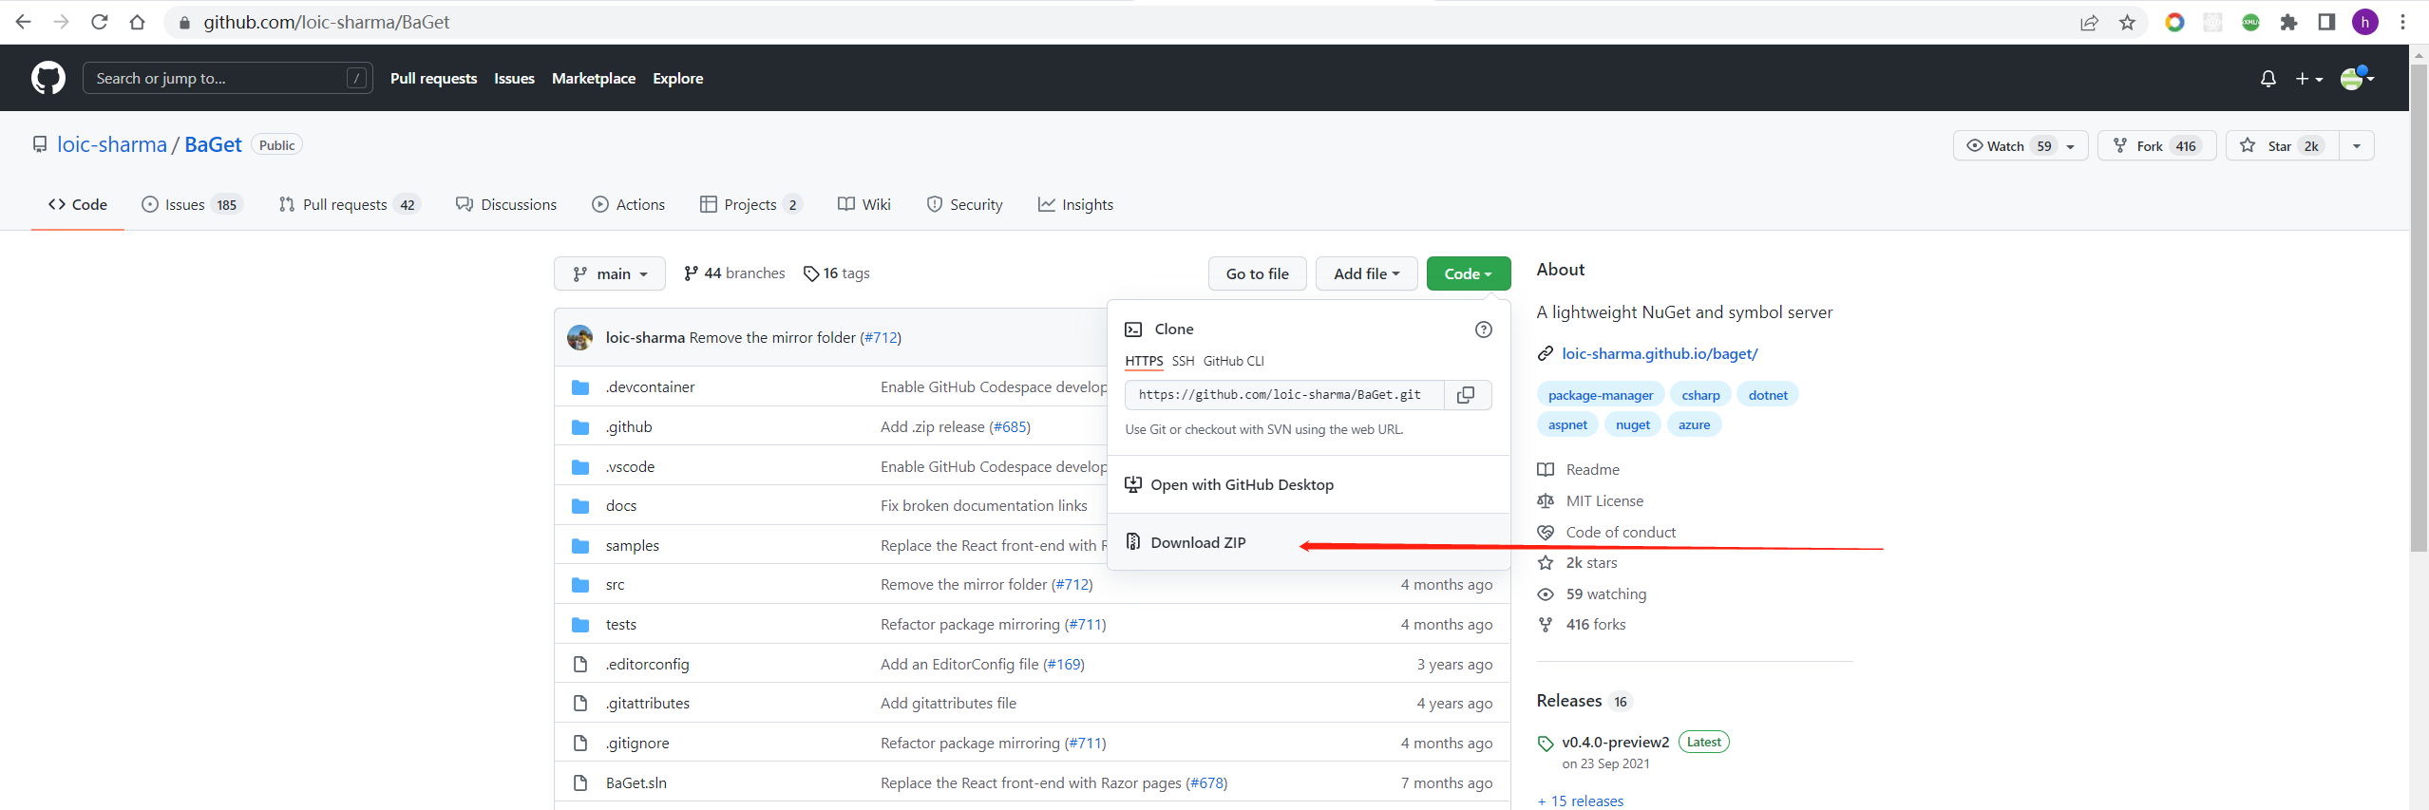Click the nuget topic tag
The width and height of the screenshot is (2429, 810).
point(1632,424)
